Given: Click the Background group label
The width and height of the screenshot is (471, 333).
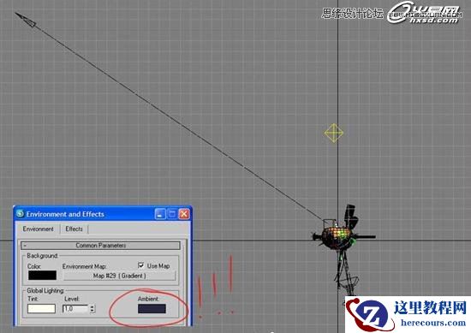Looking at the screenshot, I should [42, 256].
